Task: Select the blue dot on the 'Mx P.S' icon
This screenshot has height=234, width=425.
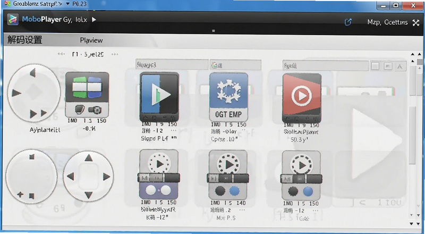Action: tap(234, 191)
